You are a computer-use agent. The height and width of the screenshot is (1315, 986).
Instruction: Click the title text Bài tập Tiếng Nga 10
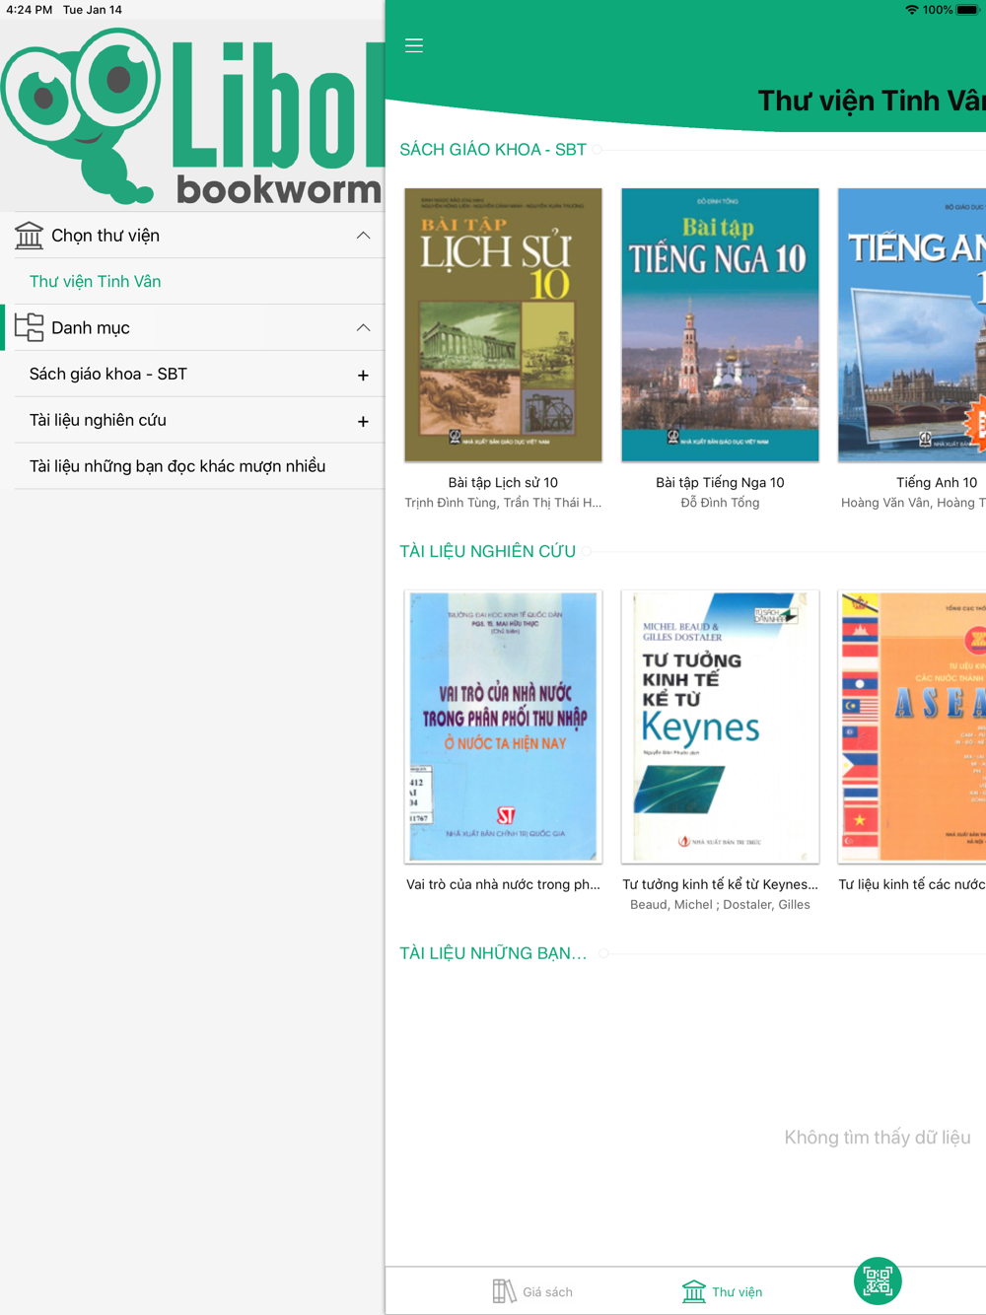[720, 483]
